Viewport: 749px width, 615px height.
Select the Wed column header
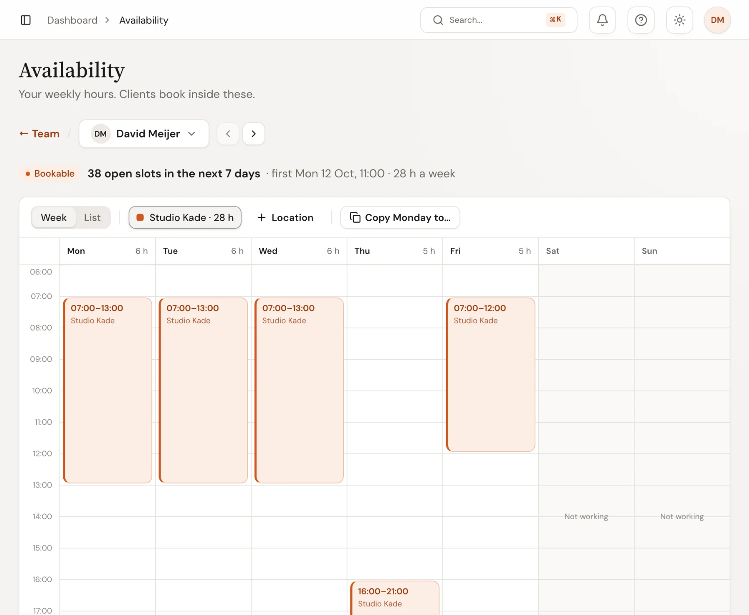(299, 251)
